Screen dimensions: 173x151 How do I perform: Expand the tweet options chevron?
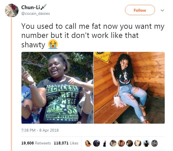162,11
